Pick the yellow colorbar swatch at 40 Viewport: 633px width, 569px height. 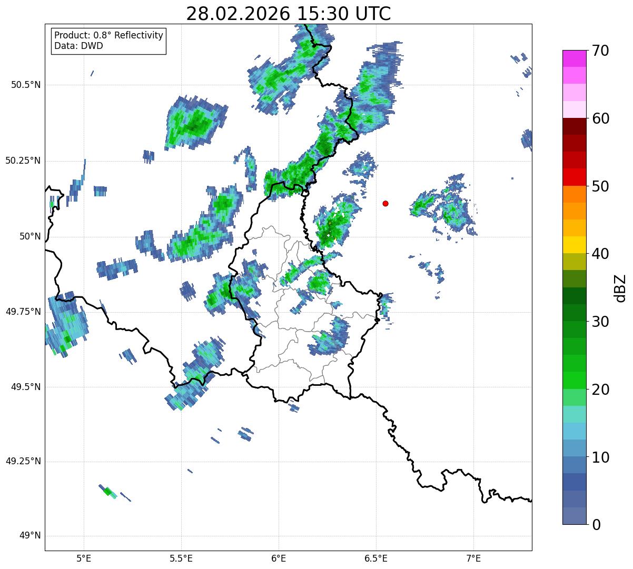pyautogui.click(x=573, y=245)
